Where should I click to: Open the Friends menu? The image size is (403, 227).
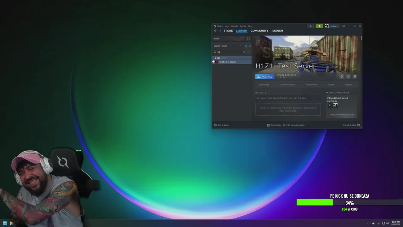pos(235,26)
